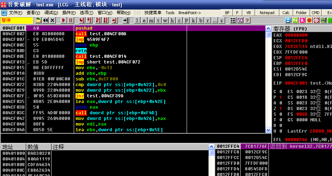332x176 pixels.
Task: Click the Open file toolbar icon
Action: pos(38,20)
